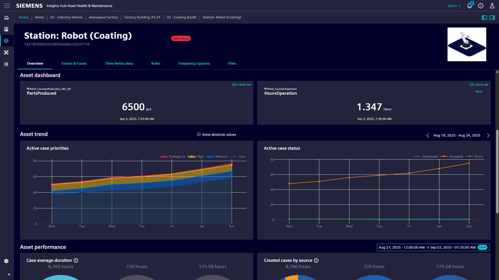
Task: Expand the sidebar with double chevron
Action: click(9, 274)
